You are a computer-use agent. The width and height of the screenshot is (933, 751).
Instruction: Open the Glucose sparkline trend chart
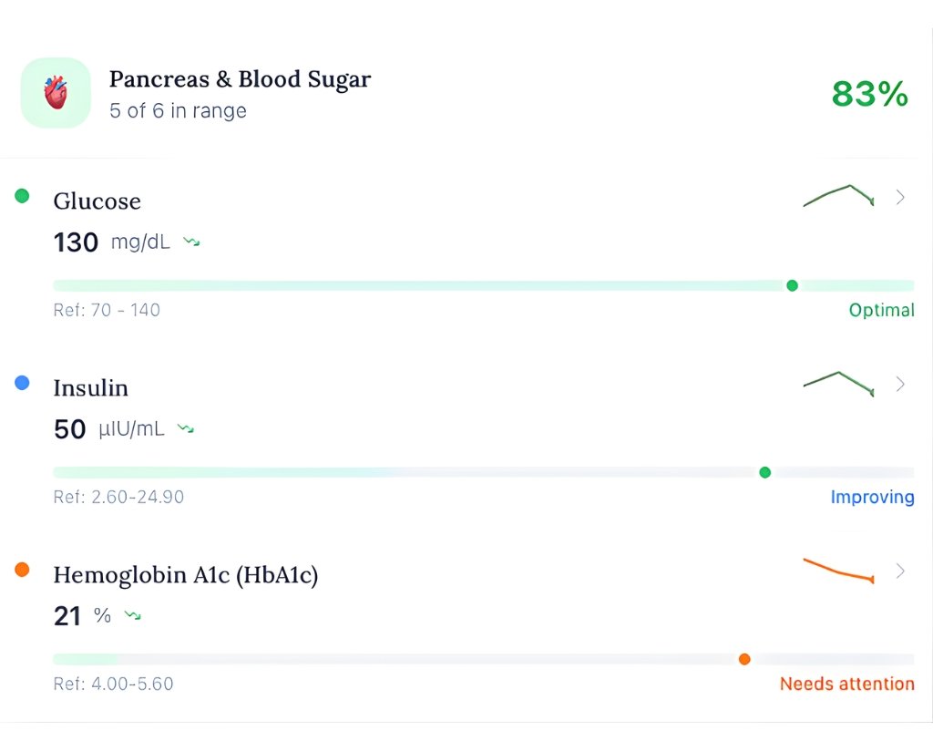pyautogui.click(x=838, y=195)
